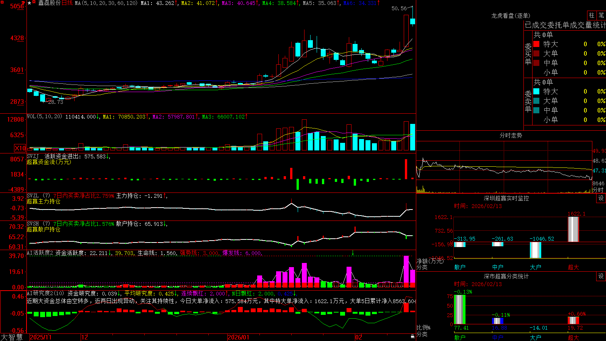Click the star favorite icon before stock name

pyautogui.click(x=30, y=3)
